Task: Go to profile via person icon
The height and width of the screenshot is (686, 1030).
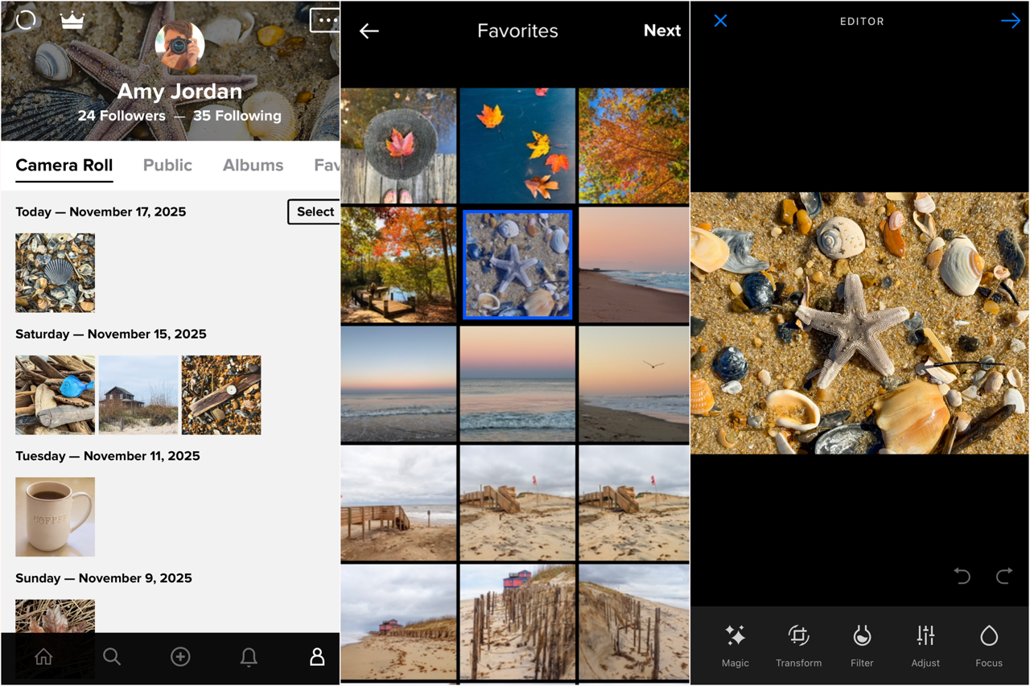Action: click(317, 657)
